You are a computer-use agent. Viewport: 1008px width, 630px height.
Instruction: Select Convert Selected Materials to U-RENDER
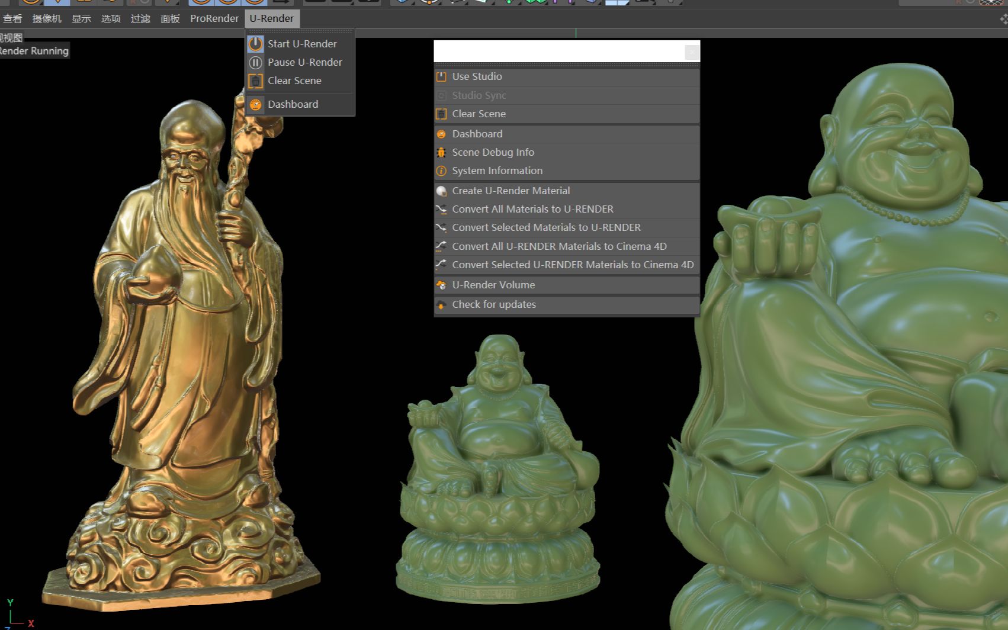[x=567, y=227]
